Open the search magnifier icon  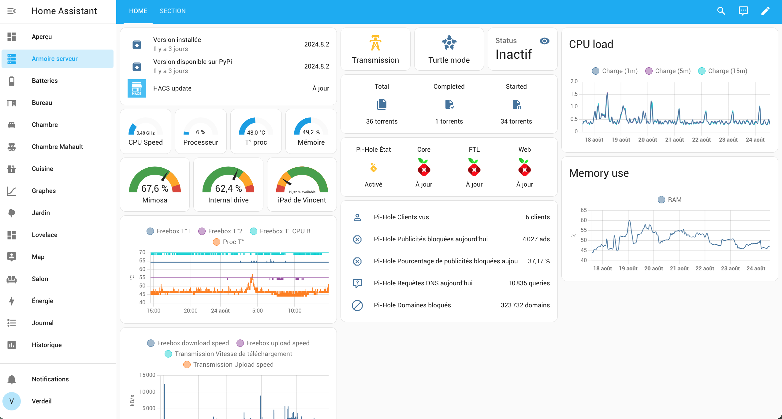pos(721,11)
